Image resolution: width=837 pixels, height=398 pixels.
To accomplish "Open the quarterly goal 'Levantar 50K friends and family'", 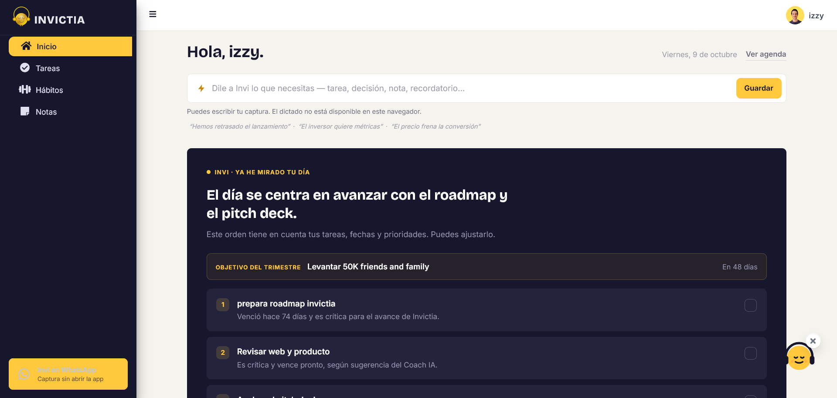I will (x=487, y=267).
